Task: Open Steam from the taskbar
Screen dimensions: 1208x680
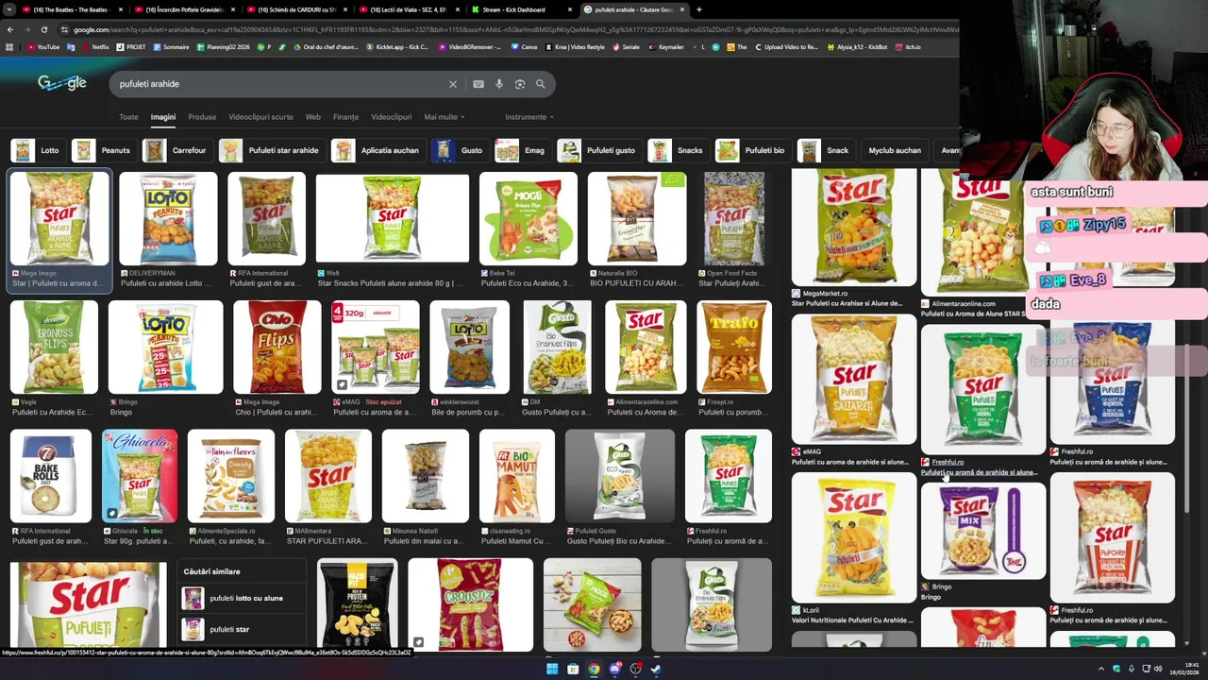Action: pos(656,669)
